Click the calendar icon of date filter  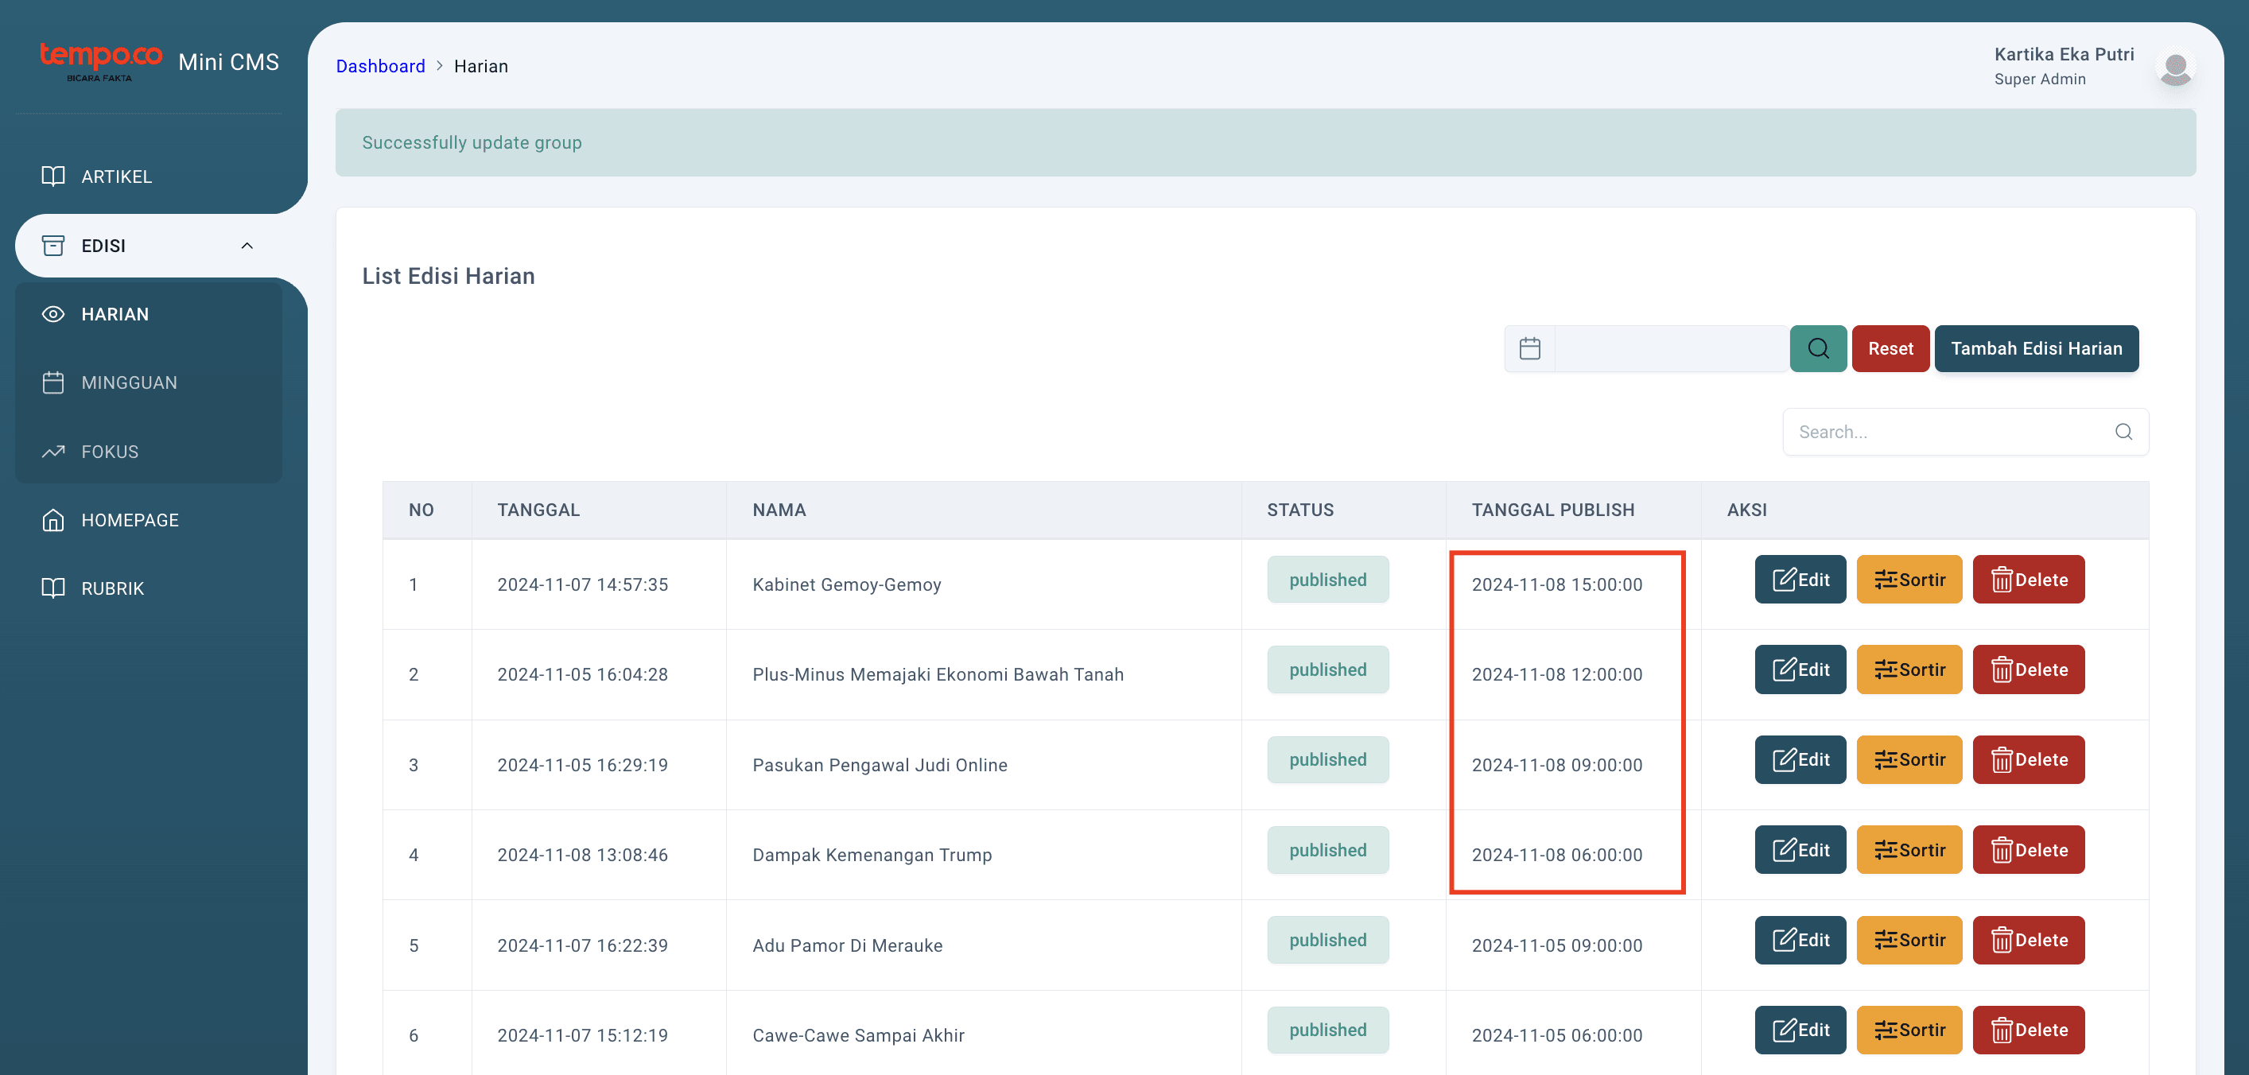[1529, 348]
